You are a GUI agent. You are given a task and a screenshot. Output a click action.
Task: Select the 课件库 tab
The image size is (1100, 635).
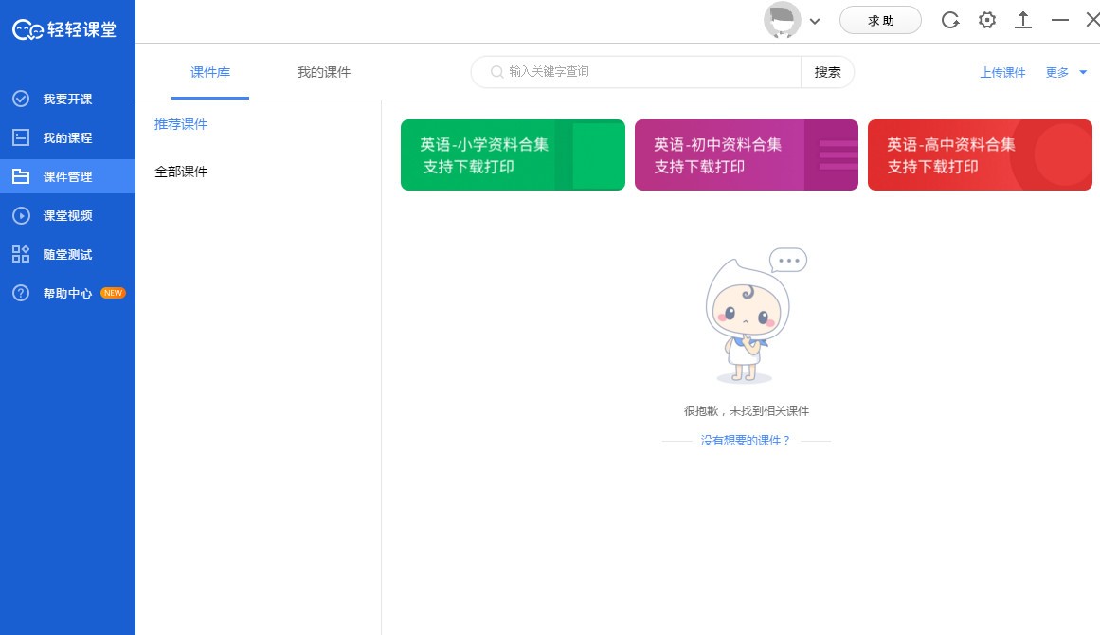[210, 72]
